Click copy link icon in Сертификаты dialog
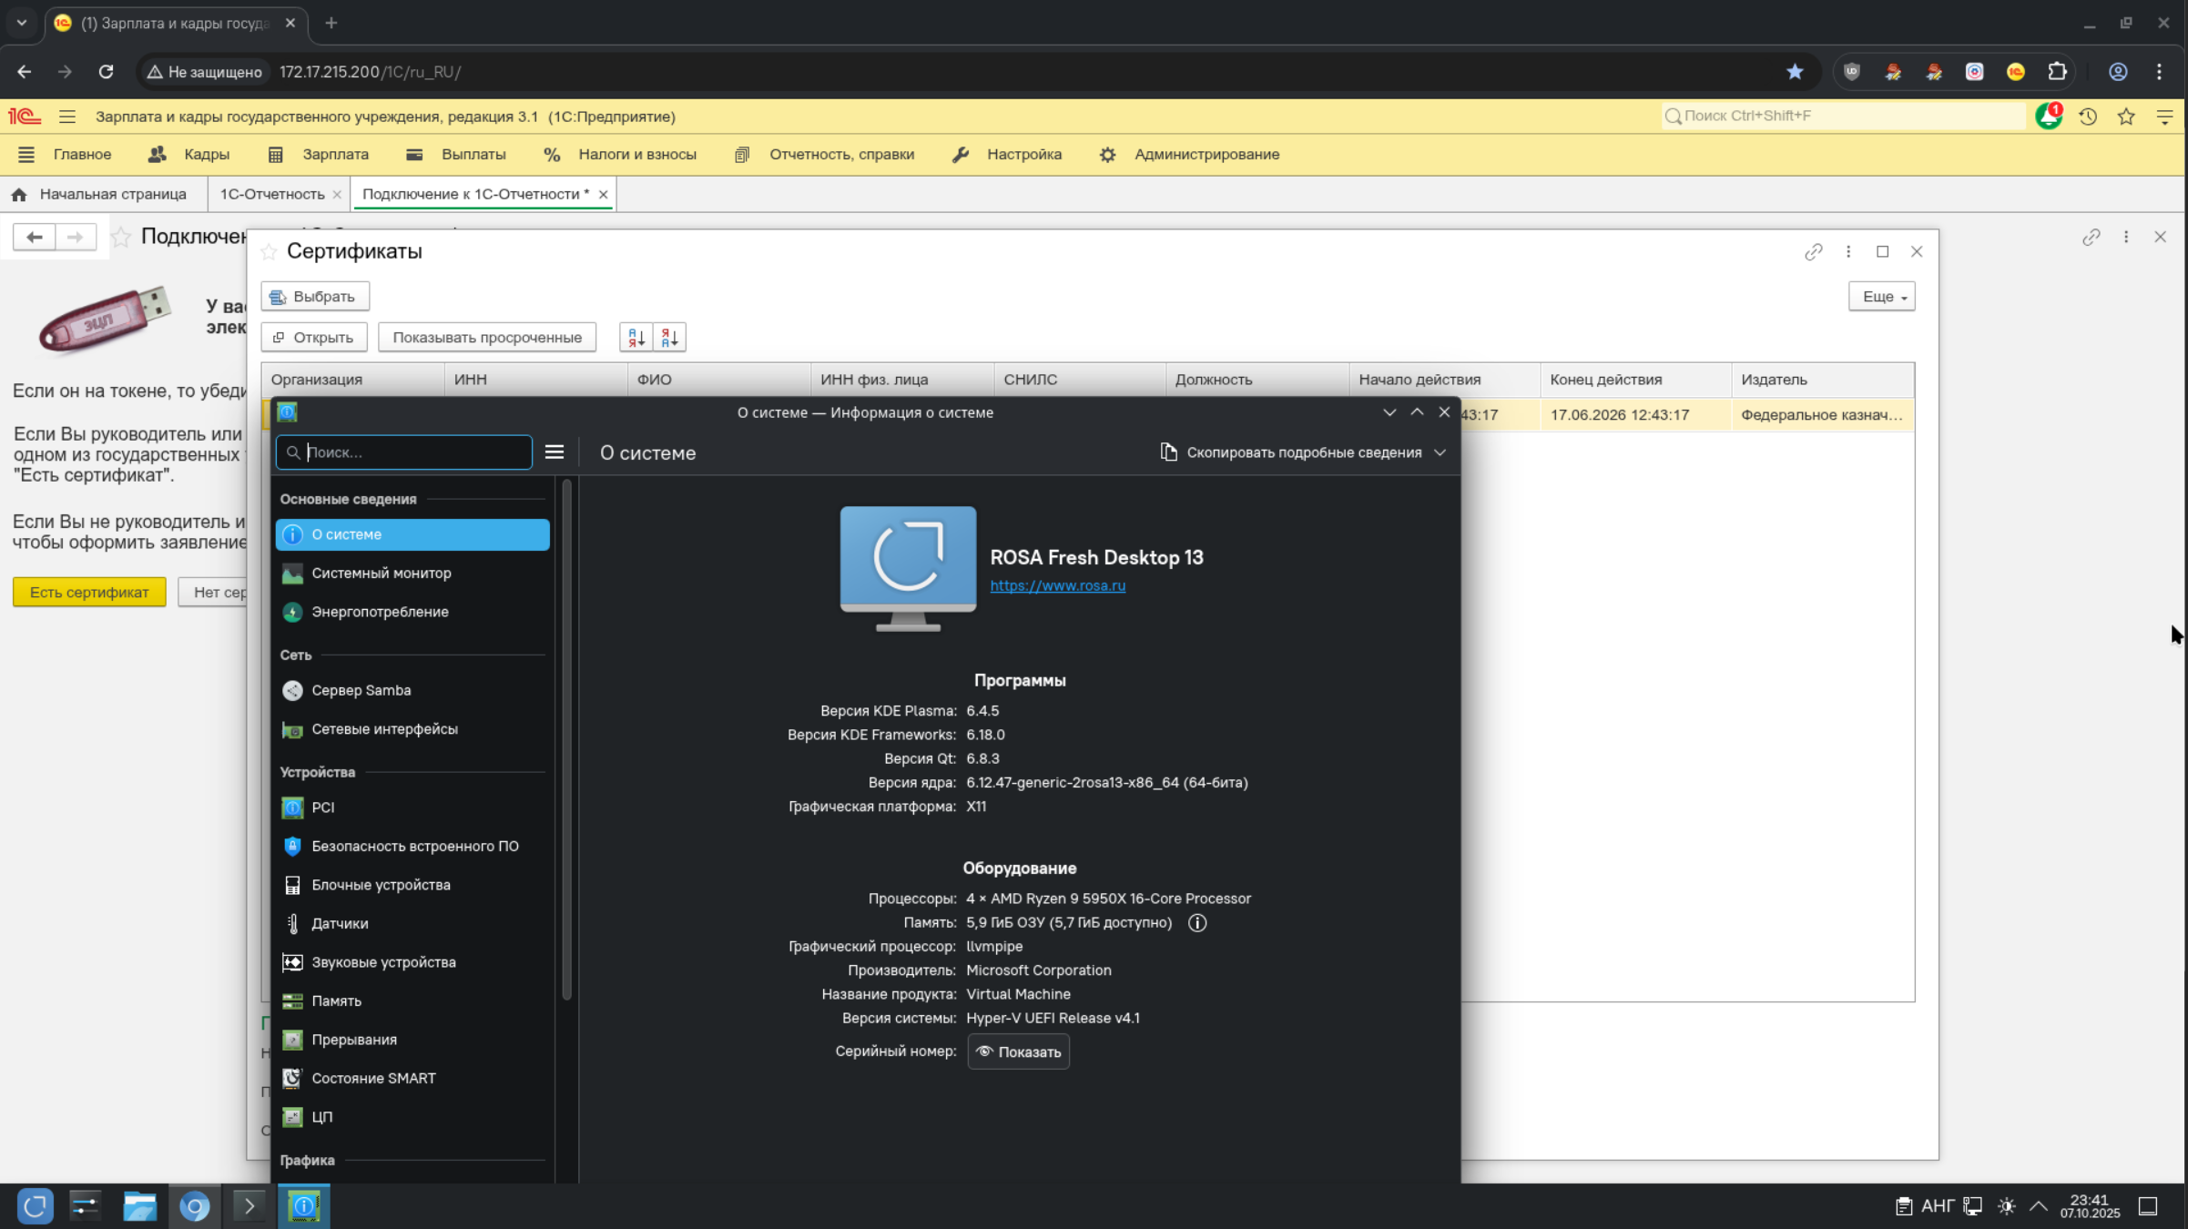The image size is (2188, 1229). 1813,252
